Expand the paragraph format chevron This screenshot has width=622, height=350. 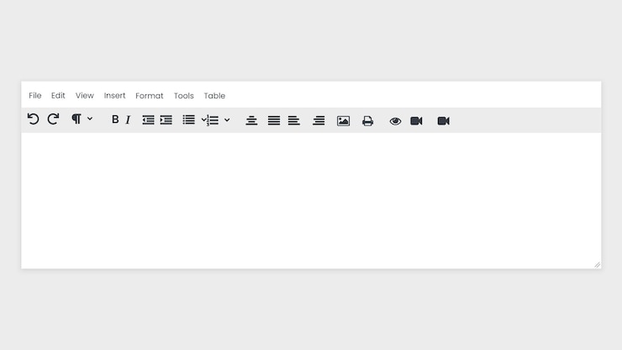click(x=90, y=119)
